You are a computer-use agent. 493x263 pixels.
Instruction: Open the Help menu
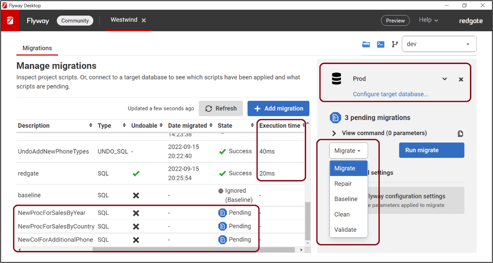point(428,20)
